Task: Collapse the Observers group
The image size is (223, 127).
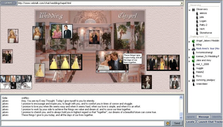Action: pyautogui.click(x=190, y=10)
